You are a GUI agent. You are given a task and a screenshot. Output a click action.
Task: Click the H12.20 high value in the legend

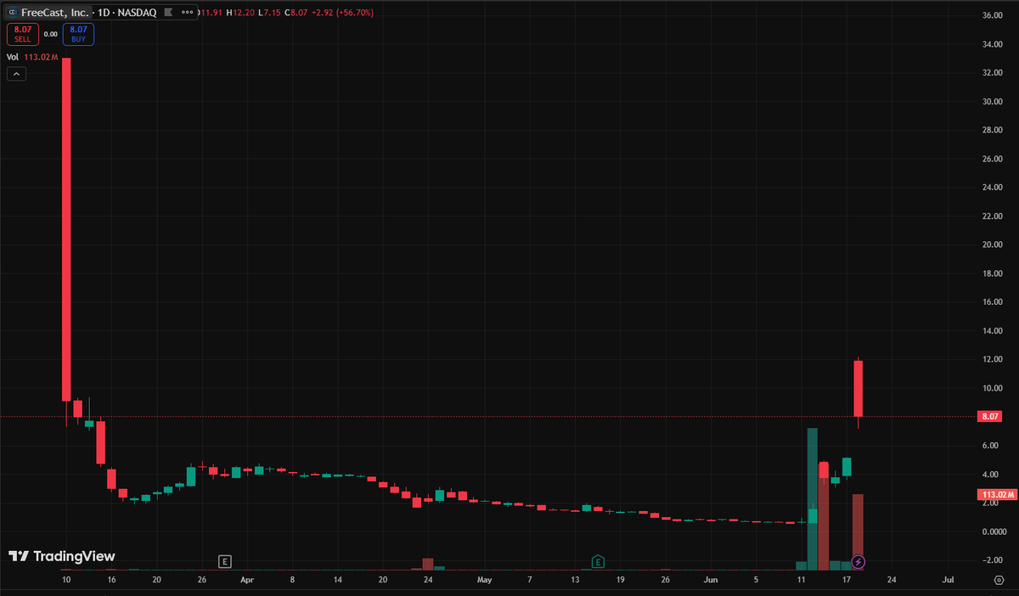tap(240, 13)
